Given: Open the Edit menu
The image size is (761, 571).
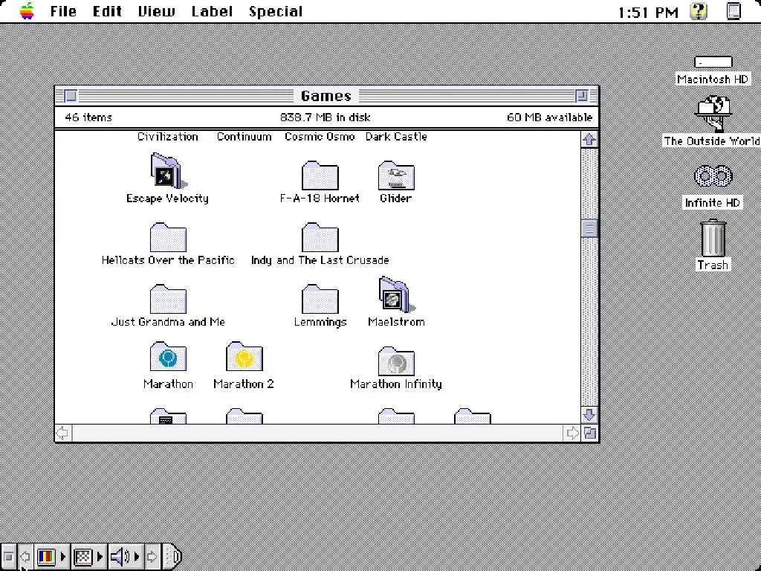Looking at the screenshot, I should tap(107, 11).
